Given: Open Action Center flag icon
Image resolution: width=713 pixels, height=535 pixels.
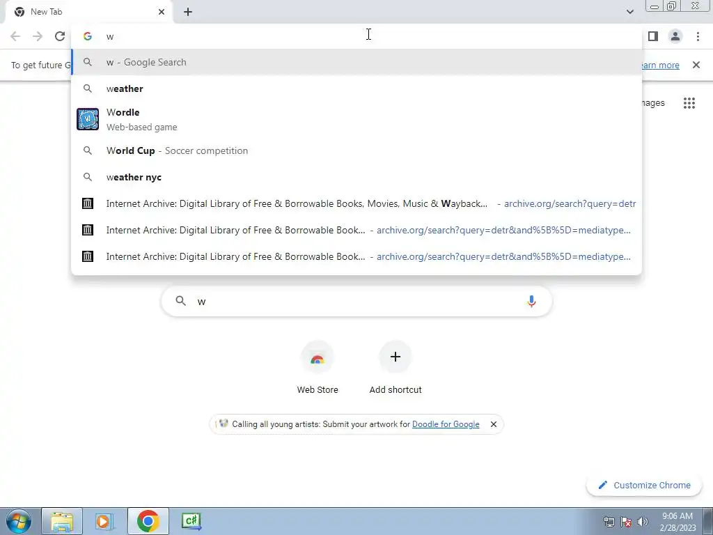Looking at the screenshot, I should point(626,522).
